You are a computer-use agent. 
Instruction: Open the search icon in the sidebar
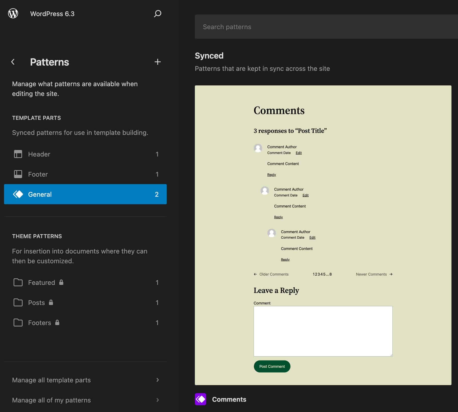click(157, 14)
